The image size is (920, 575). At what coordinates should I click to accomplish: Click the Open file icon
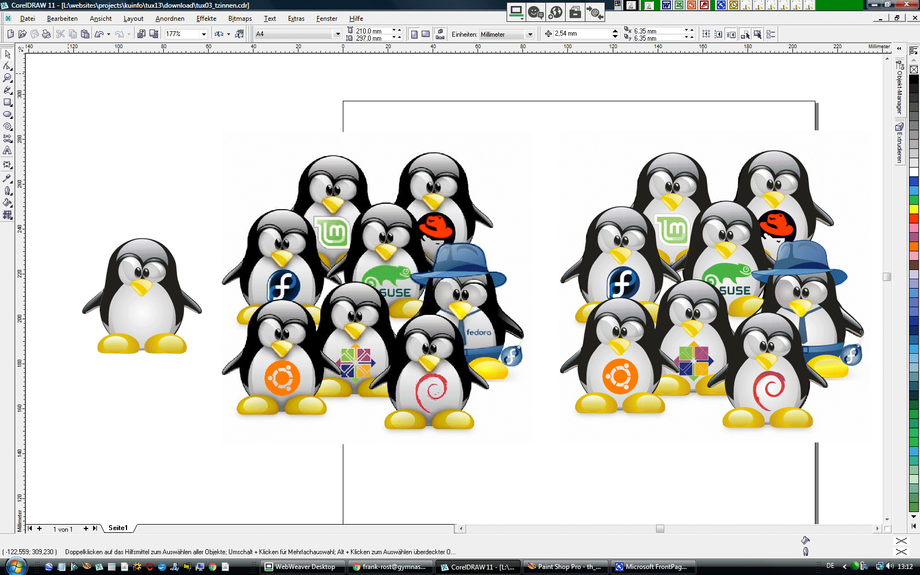(x=22, y=34)
